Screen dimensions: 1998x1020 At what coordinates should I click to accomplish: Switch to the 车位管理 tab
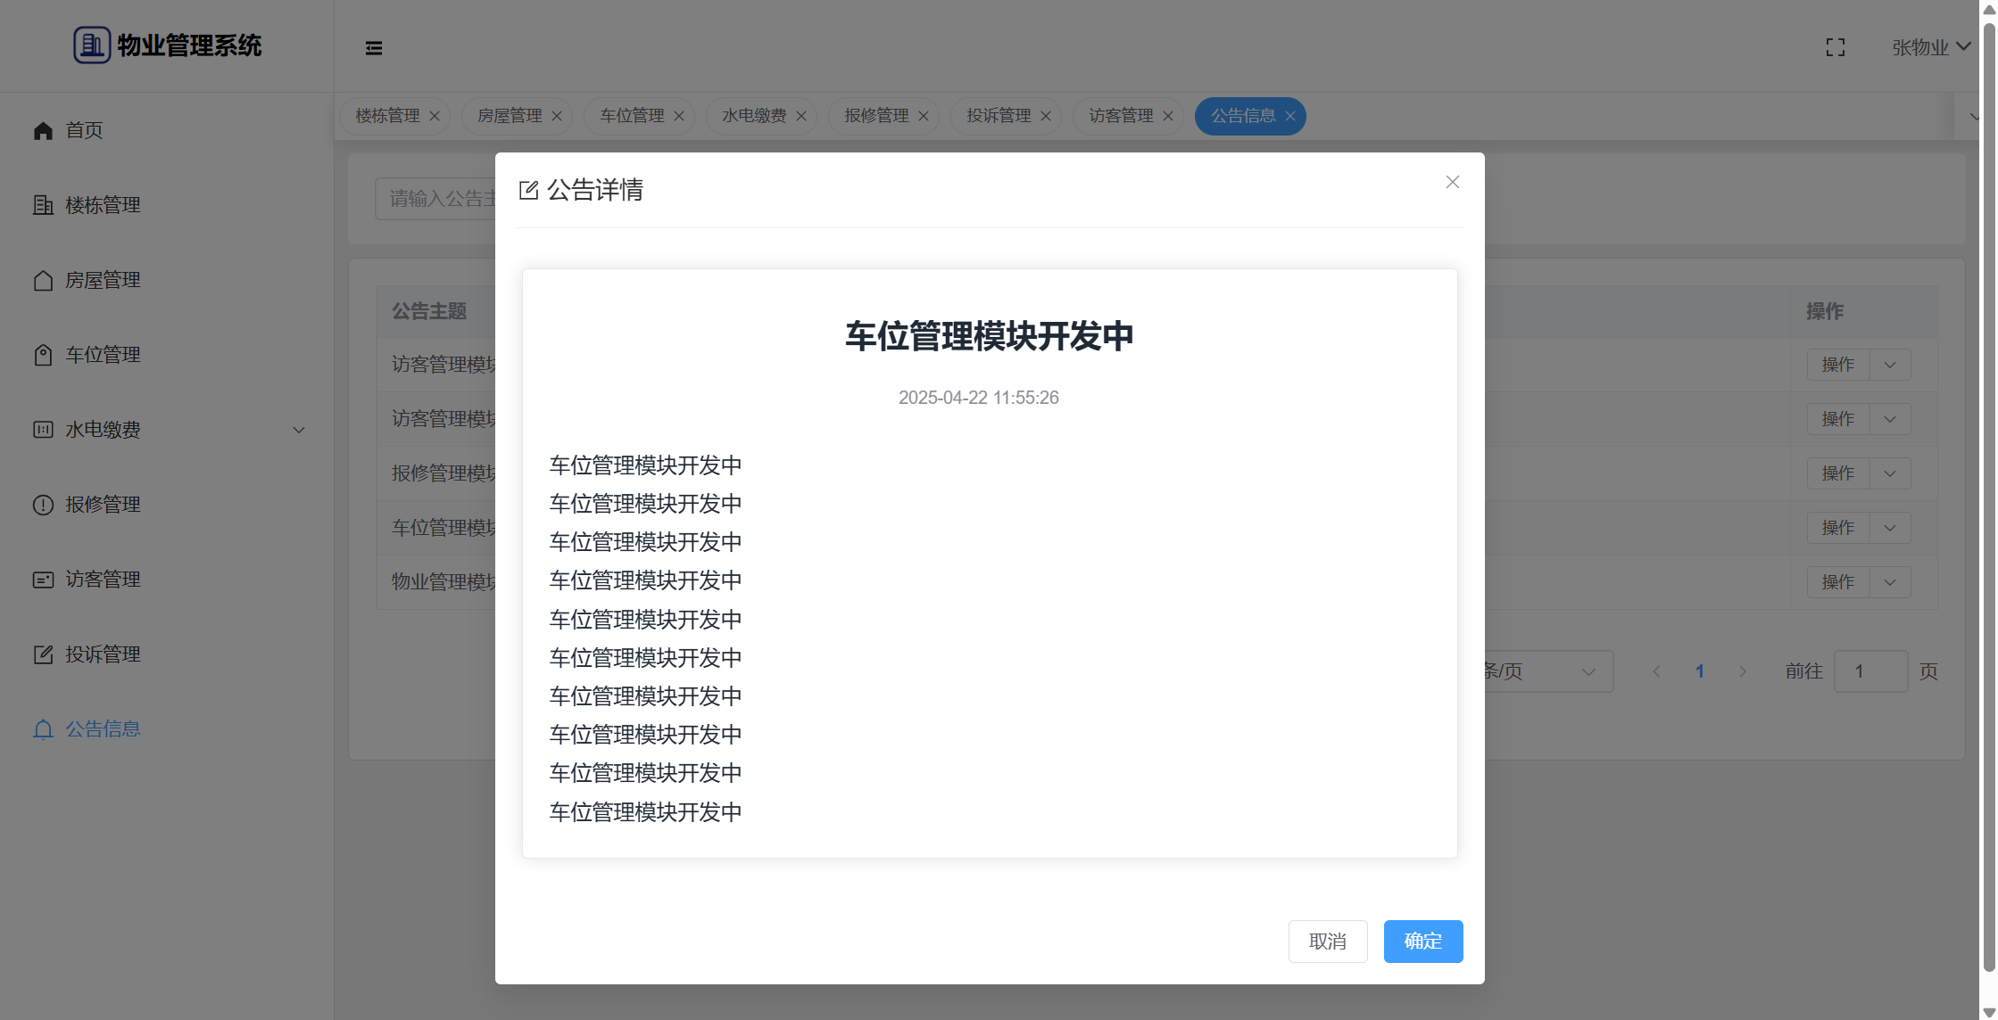(632, 116)
